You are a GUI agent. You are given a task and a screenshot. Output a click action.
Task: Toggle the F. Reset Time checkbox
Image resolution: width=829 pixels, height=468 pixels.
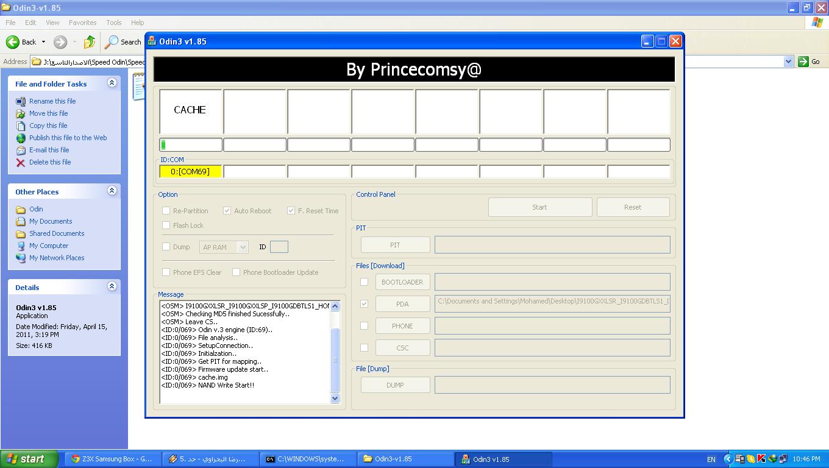(x=291, y=211)
